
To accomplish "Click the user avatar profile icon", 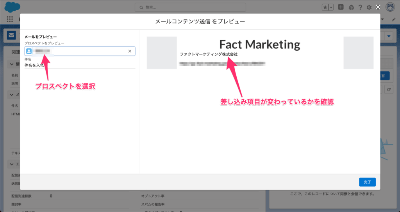I will (390, 7).
